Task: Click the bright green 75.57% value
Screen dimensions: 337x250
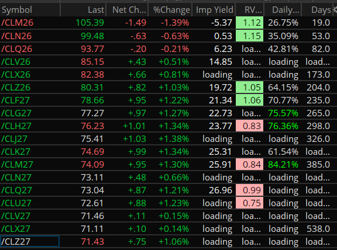Action: (x=283, y=113)
